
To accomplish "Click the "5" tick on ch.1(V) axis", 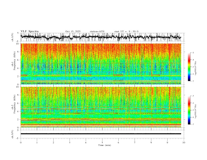I will [18, 33].
